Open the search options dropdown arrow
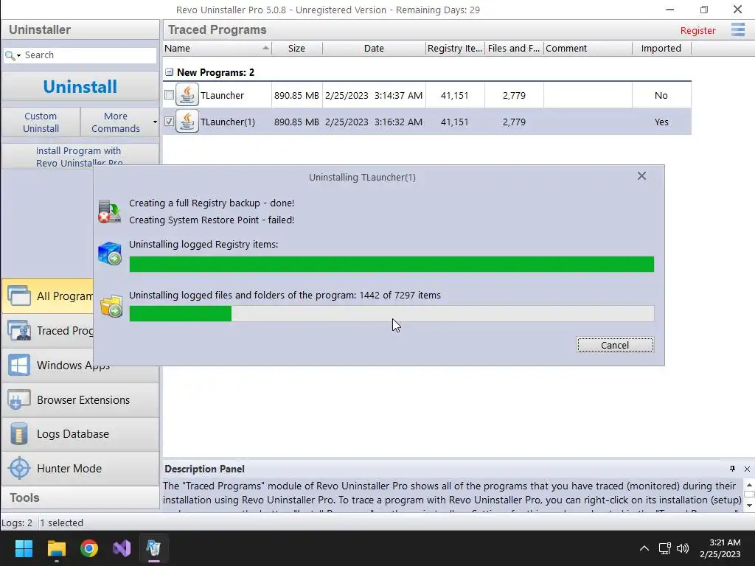This screenshot has width=755, height=566. coord(18,56)
